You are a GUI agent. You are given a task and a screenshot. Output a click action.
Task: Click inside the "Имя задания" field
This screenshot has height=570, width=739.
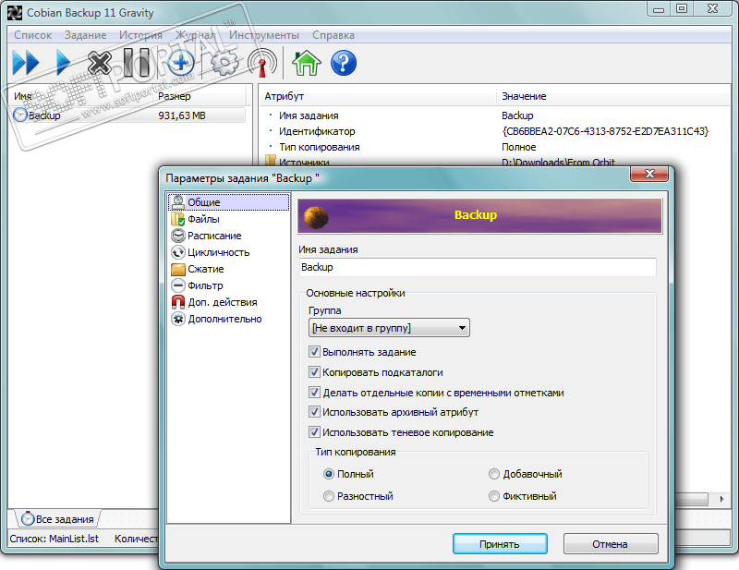pos(478,267)
